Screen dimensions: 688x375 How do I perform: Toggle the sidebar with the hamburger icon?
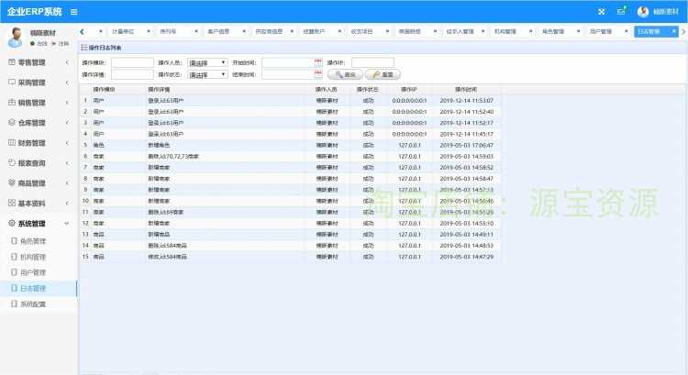click(x=73, y=12)
